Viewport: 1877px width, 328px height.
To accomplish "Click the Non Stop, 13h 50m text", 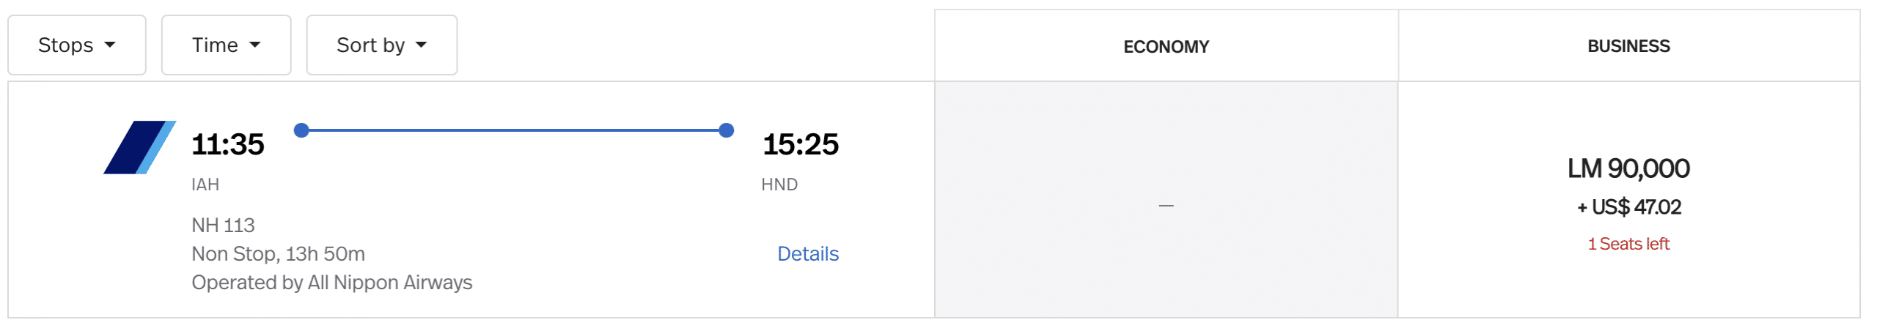I will [278, 254].
